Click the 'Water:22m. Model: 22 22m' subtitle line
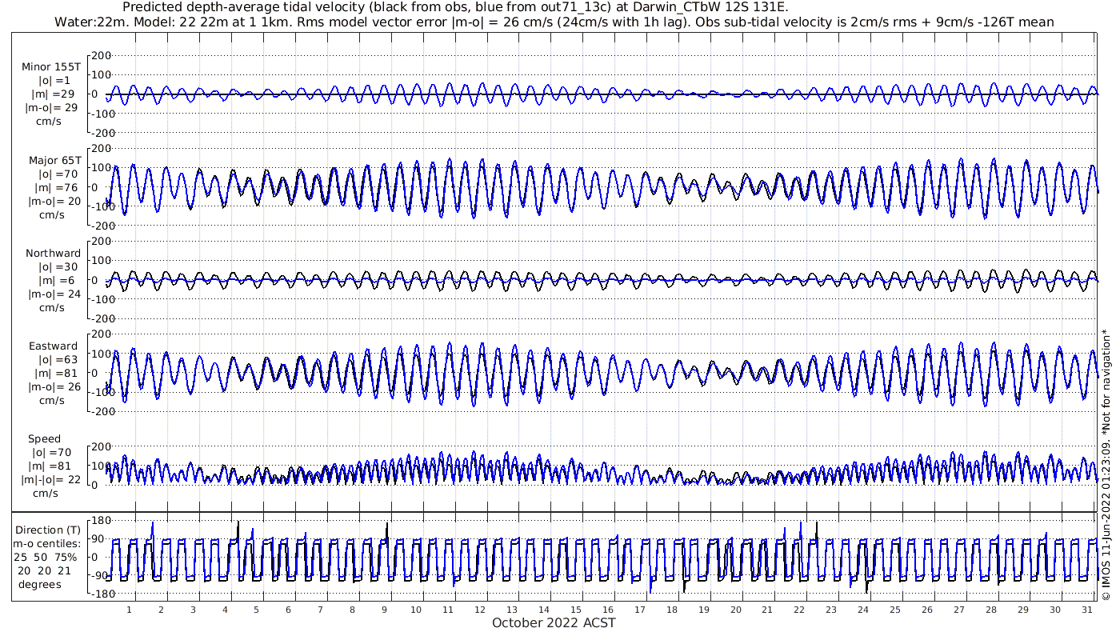Viewport: 1120px width, 640px height. (554, 22)
